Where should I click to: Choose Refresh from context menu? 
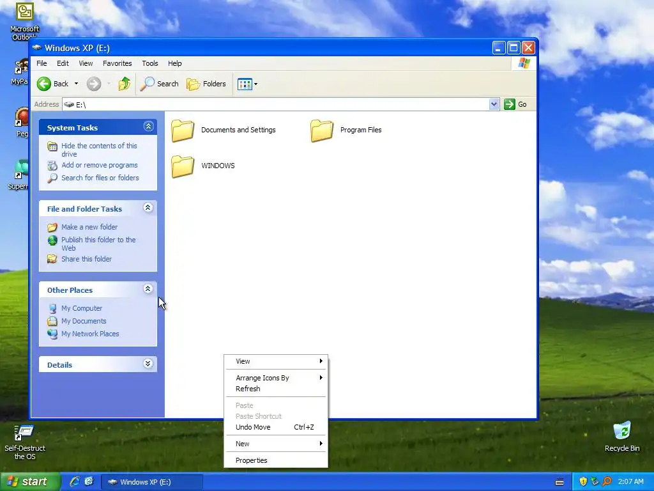click(x=276, y=389)
